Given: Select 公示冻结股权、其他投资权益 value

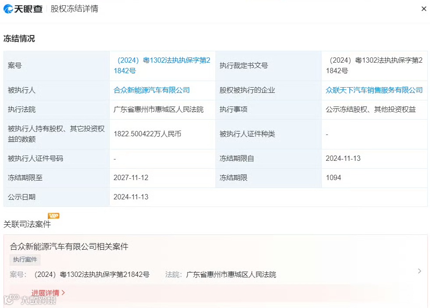Looking at the screenshot, I should [x=371, y=110].
